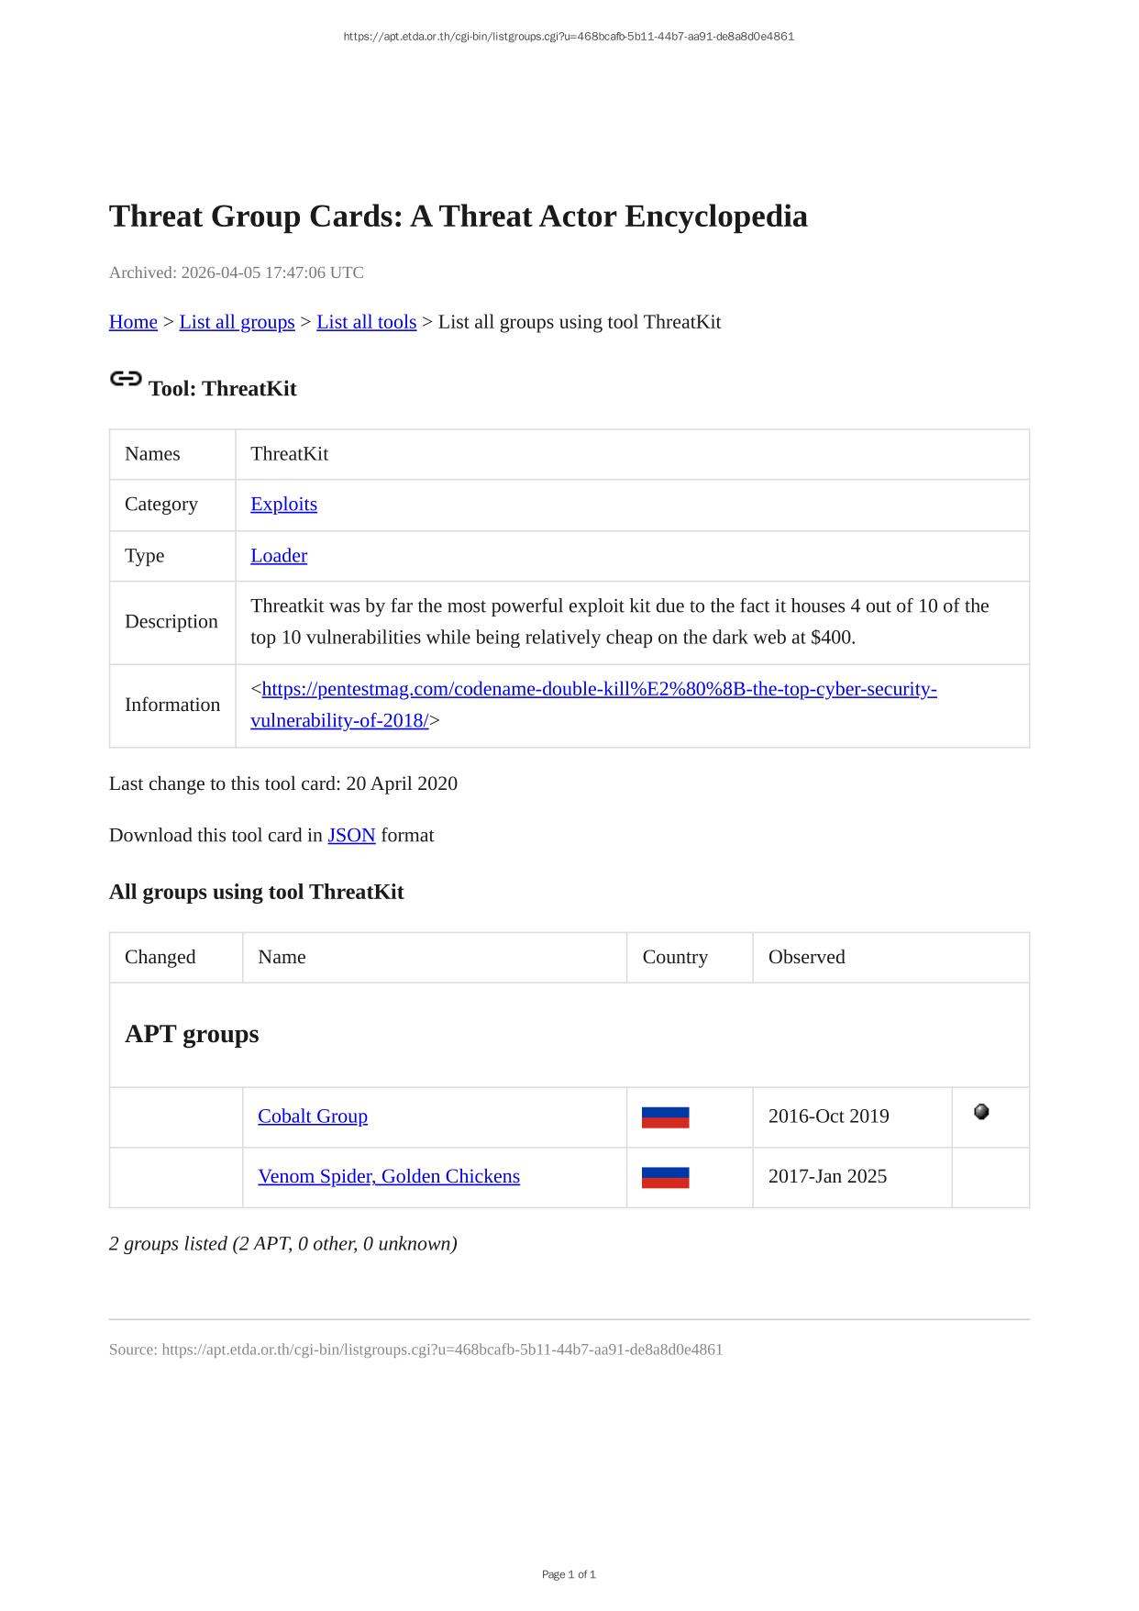This screenshot has height=1611, width=1139.
Task: Click the dark sphere icon in Cobalt Group row
Action: pyautogui.click(x=981, y=1112)
